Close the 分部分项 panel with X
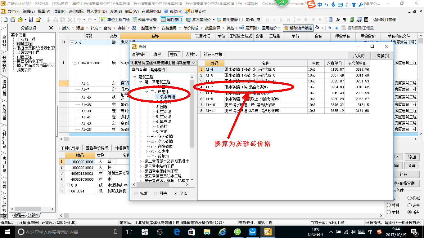 (51, 28)
